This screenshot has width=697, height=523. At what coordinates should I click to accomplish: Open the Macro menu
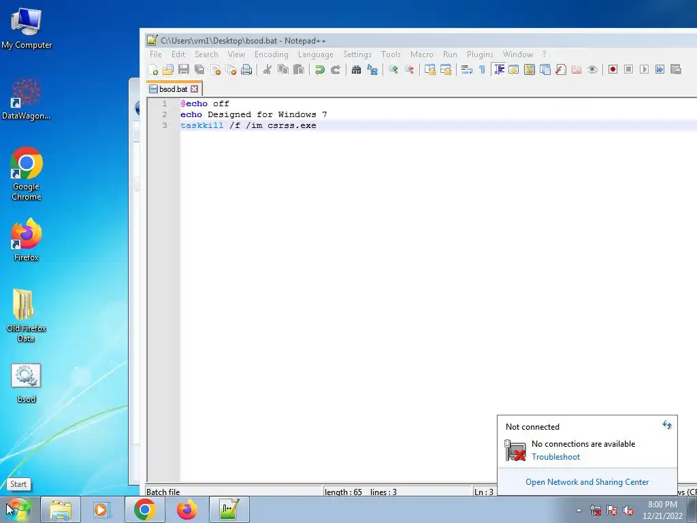[x=422, y=54]
